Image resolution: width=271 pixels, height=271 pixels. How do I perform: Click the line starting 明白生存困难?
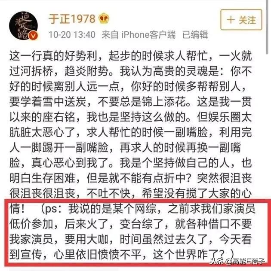click(x=131, y=178)
